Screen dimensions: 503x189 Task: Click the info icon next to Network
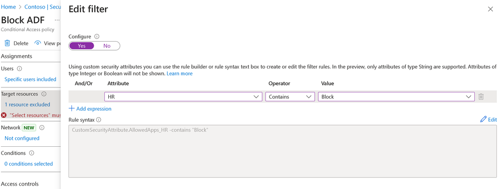pos(42,128)
